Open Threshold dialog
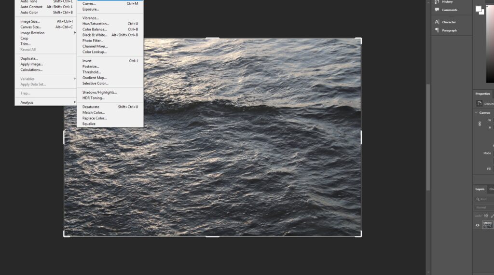The height and width of the screenshot is (275, 494). click(110, 72)
